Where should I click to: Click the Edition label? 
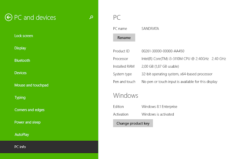pos(118,107)
